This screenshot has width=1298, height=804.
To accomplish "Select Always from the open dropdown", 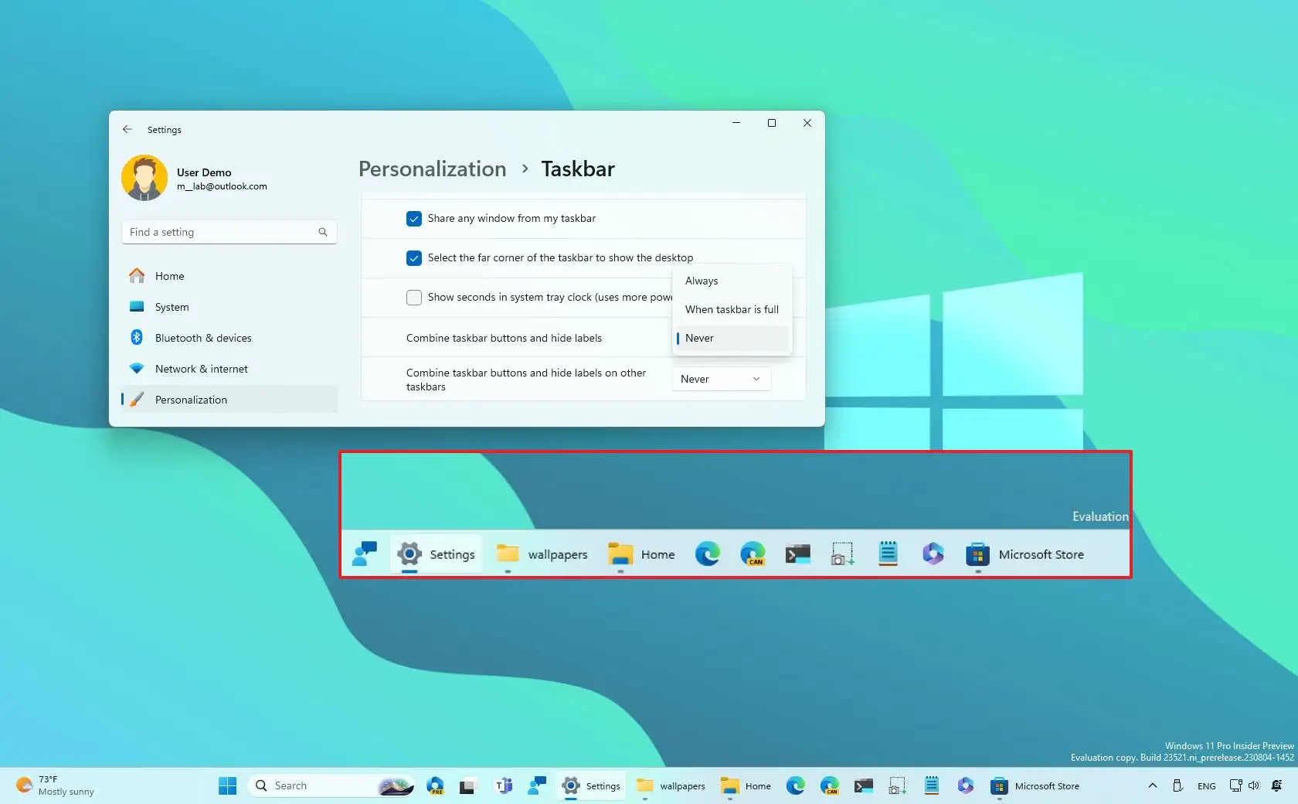I will click(x=701, y=281).
